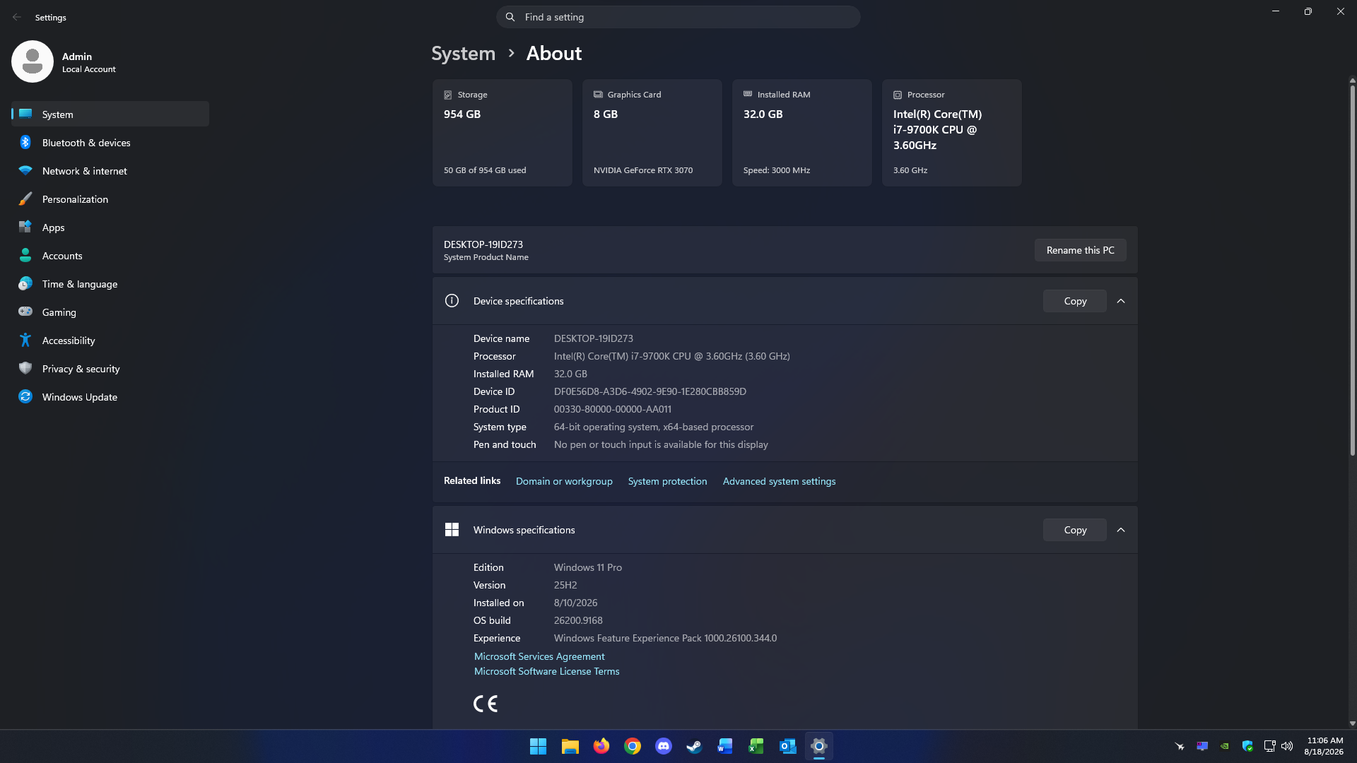Open Microsoft Software License Terms

tap(546, 671)
